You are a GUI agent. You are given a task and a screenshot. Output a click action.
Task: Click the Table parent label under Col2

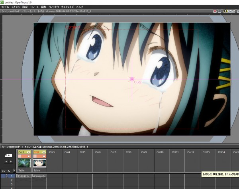(37, 170)
